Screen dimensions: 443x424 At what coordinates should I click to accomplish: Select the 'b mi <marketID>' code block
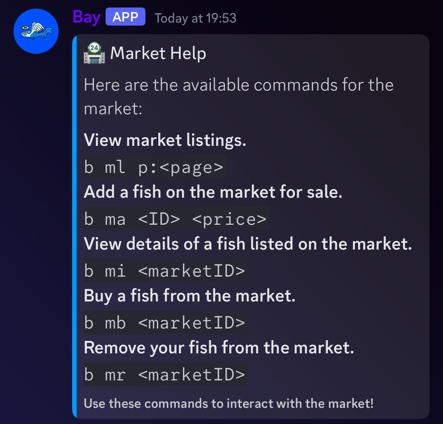coord(165,271)
